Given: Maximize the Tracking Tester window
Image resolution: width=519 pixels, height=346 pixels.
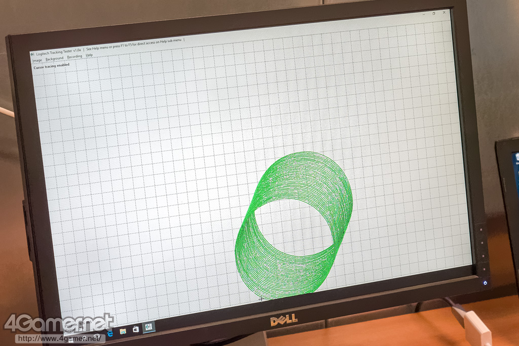Looking at the screenshot, I should (434, 14).
